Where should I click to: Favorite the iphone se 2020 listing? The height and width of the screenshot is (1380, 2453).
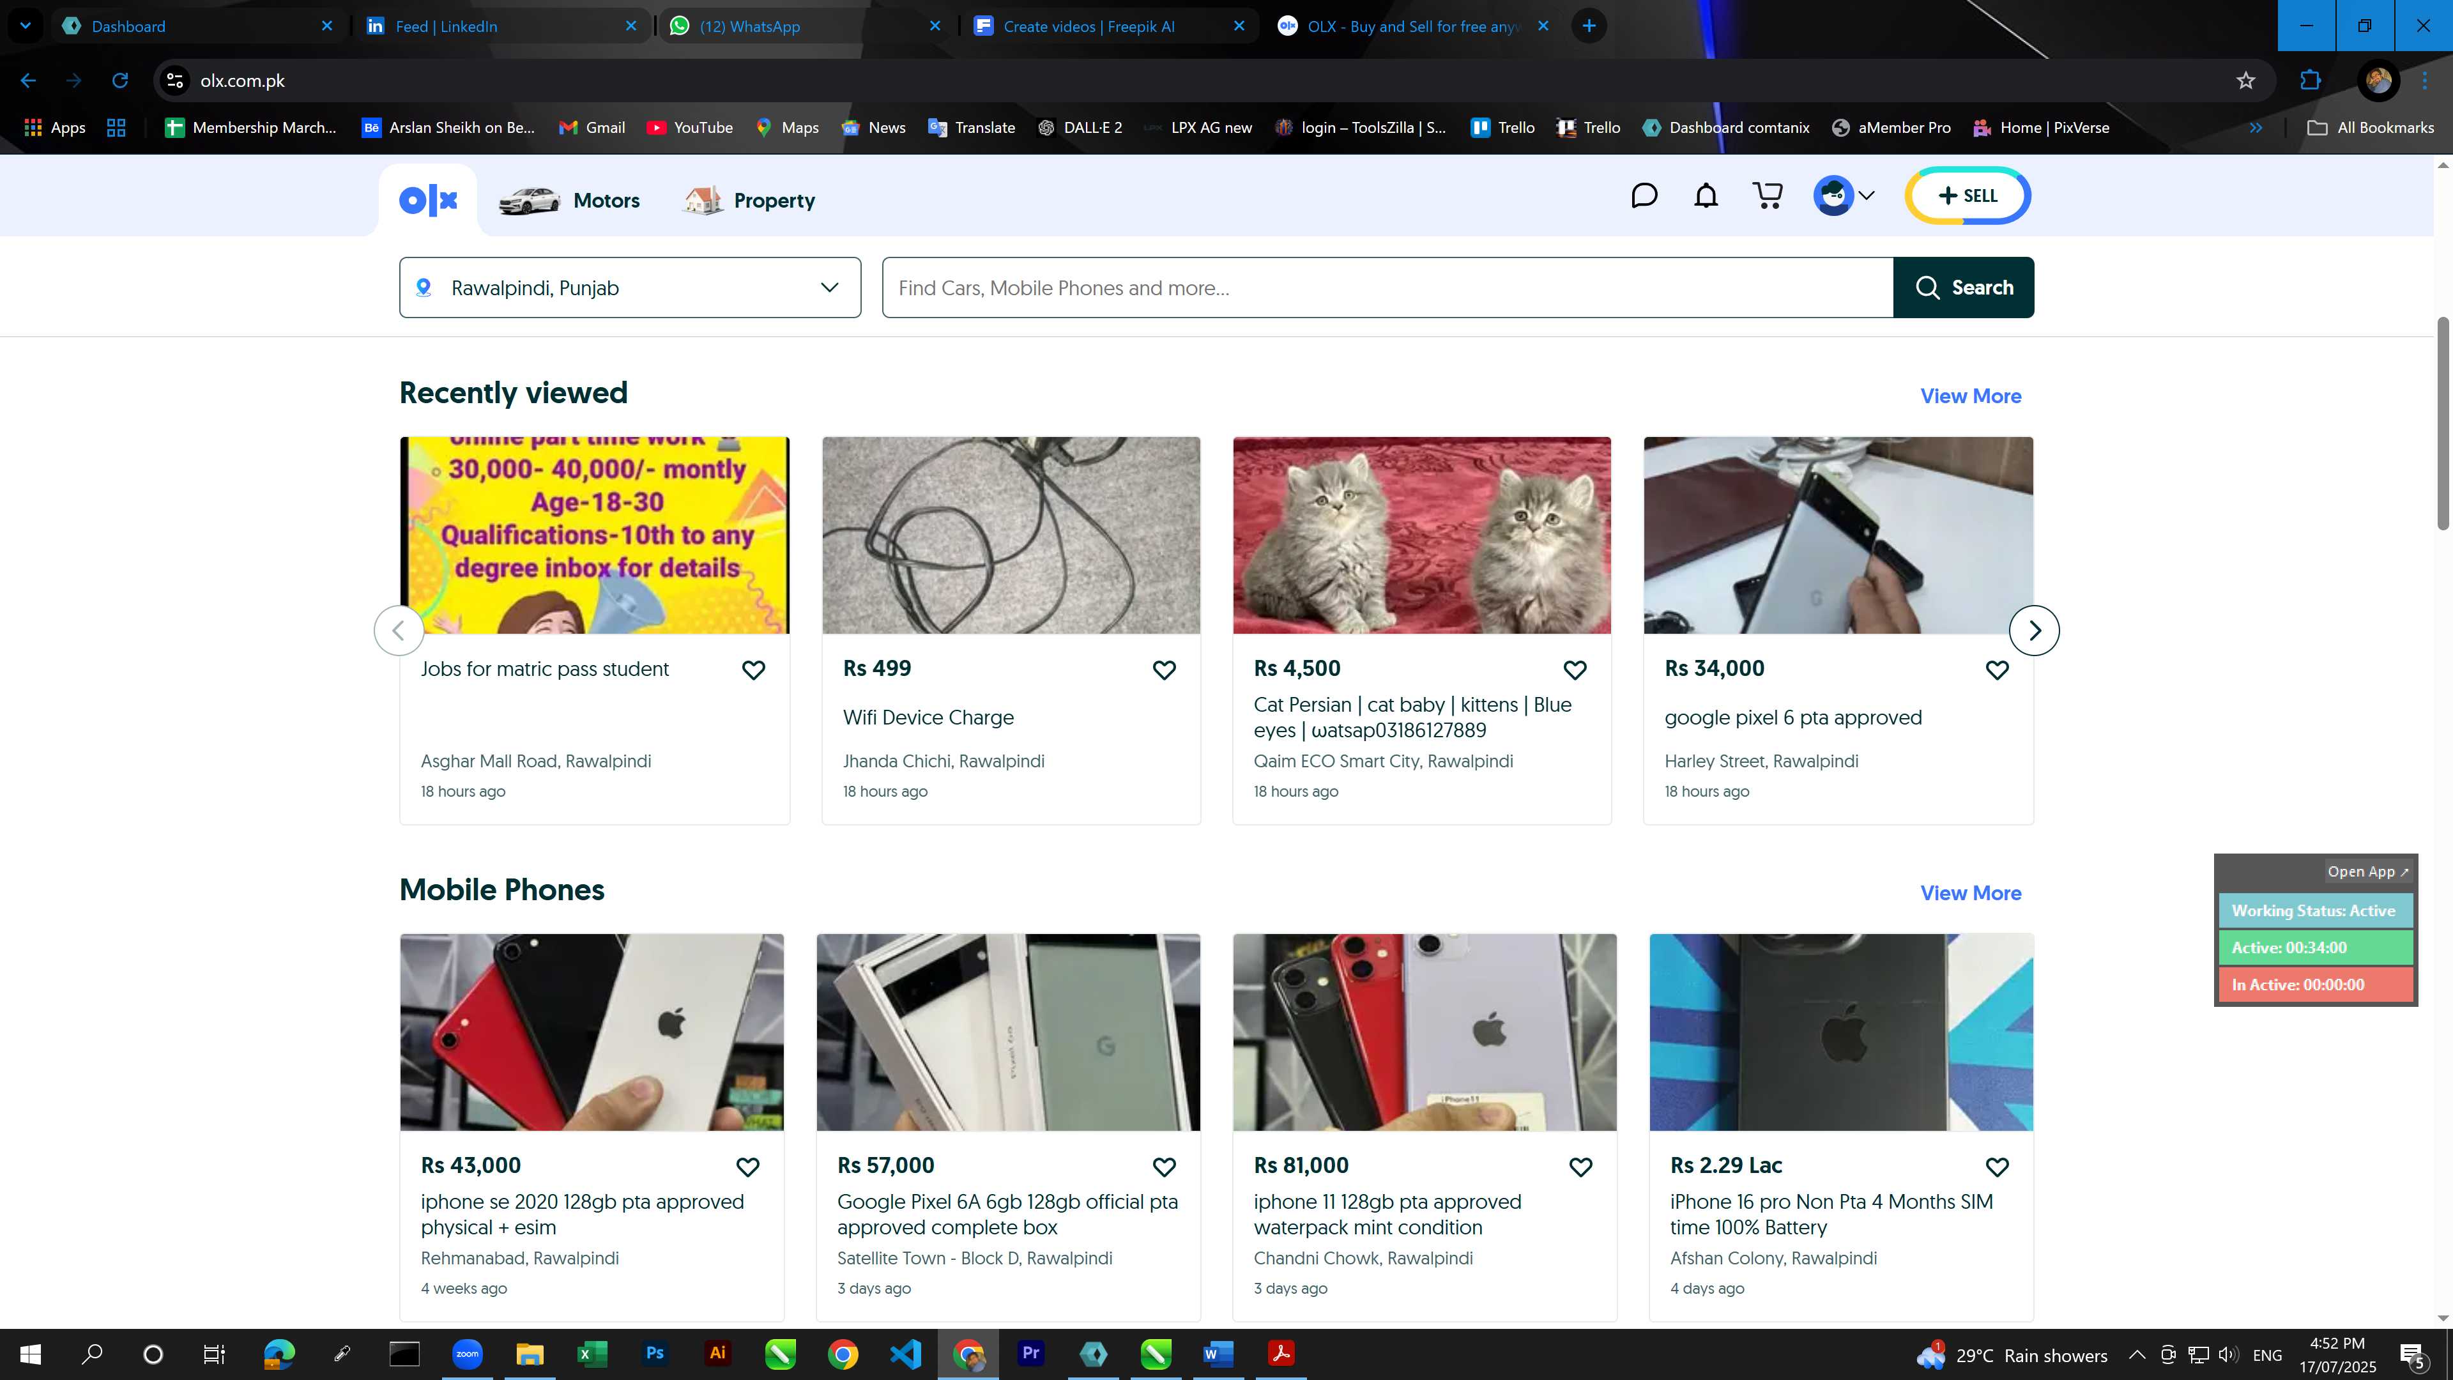(x=747, y=1167)
